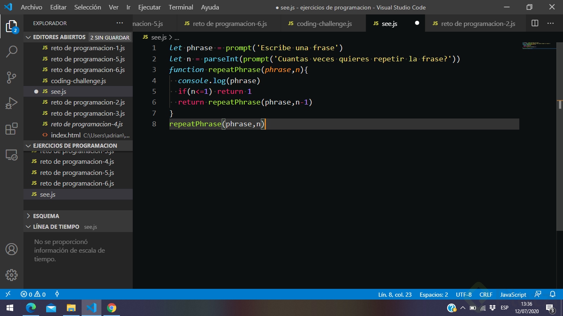Show errors and warnings count

pos(33,294)
